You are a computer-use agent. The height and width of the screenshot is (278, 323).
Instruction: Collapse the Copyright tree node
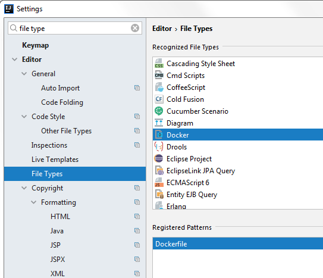[x=24, y=188]
